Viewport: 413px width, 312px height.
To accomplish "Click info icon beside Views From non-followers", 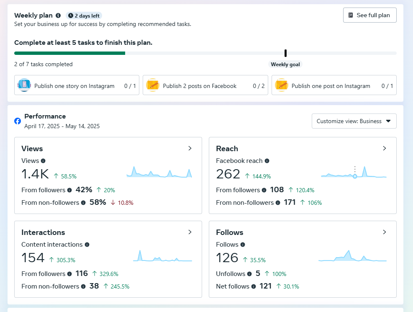I will 83,203.
